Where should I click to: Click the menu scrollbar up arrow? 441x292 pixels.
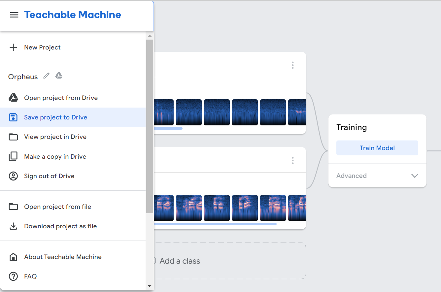click(150, 36)
